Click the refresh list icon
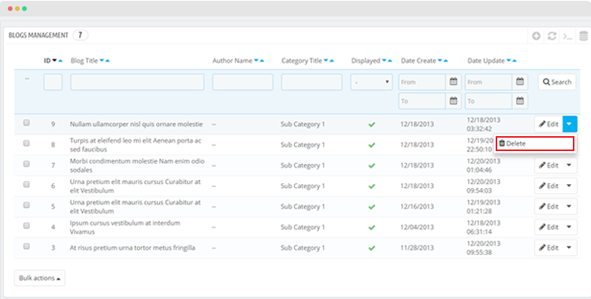The width and height of the screenshot is (591, 299). click(x=552, y=35)
